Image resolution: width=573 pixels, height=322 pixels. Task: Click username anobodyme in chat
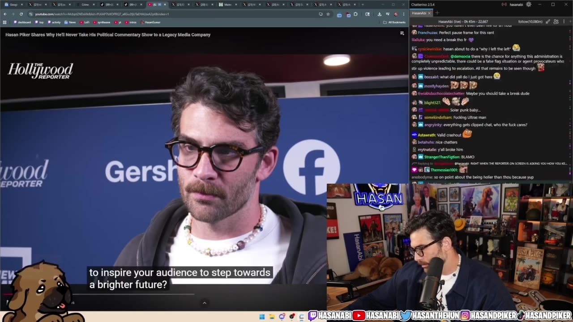(423, 177)
